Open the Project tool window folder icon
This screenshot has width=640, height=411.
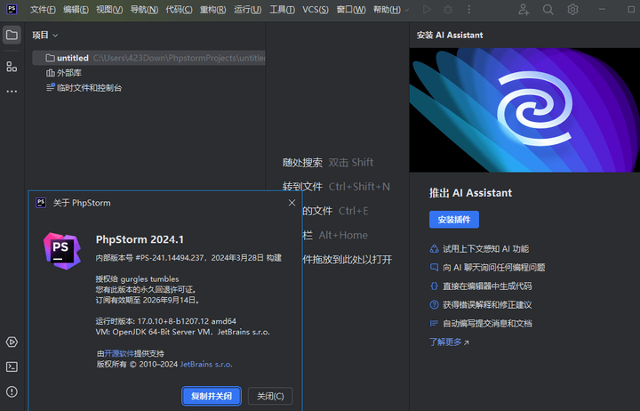pyautogui.click(x=12, y=35)
